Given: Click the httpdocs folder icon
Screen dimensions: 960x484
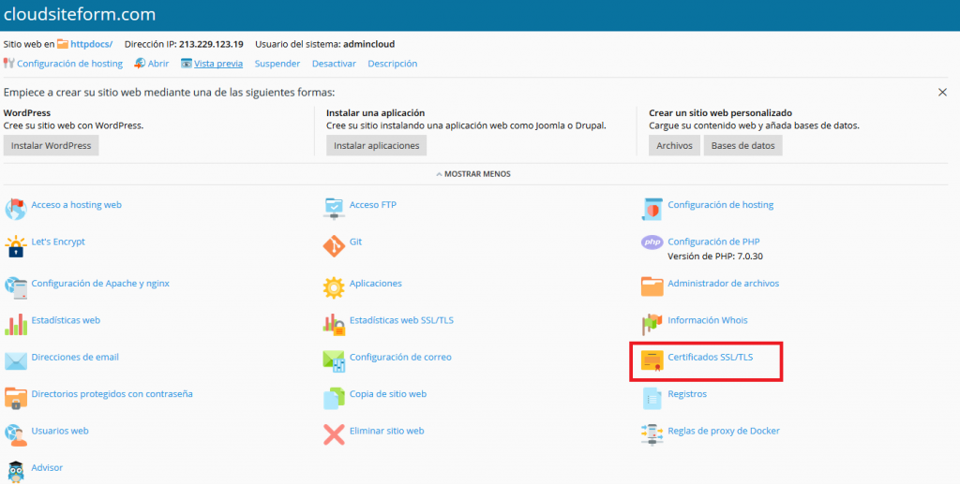Looking at the screenshot, I should 63,44.
